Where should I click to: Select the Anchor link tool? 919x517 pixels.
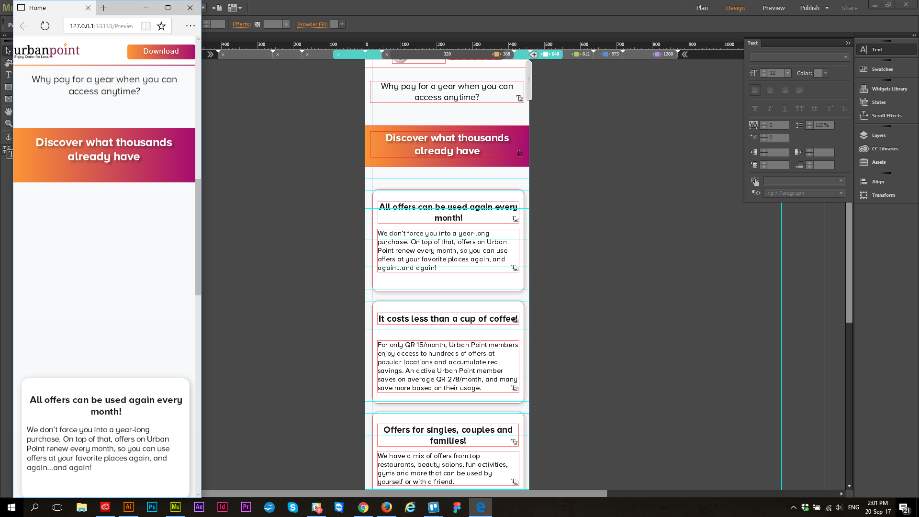click(8, 137)
